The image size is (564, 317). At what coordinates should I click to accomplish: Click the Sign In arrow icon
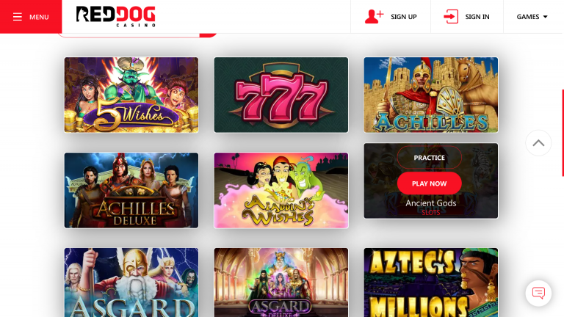[451, 17]
